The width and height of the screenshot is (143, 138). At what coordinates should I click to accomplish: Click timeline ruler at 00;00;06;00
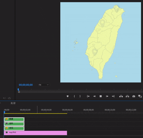tap(67, 110)
